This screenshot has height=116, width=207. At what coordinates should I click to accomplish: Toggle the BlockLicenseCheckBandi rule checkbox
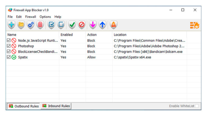click(9, 52)
